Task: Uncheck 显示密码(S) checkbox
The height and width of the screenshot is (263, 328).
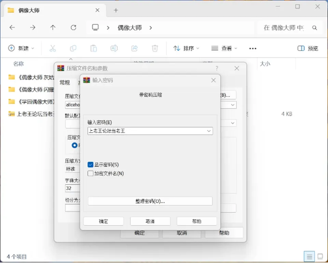Action: pyautogui.click(x=90, y=165)
